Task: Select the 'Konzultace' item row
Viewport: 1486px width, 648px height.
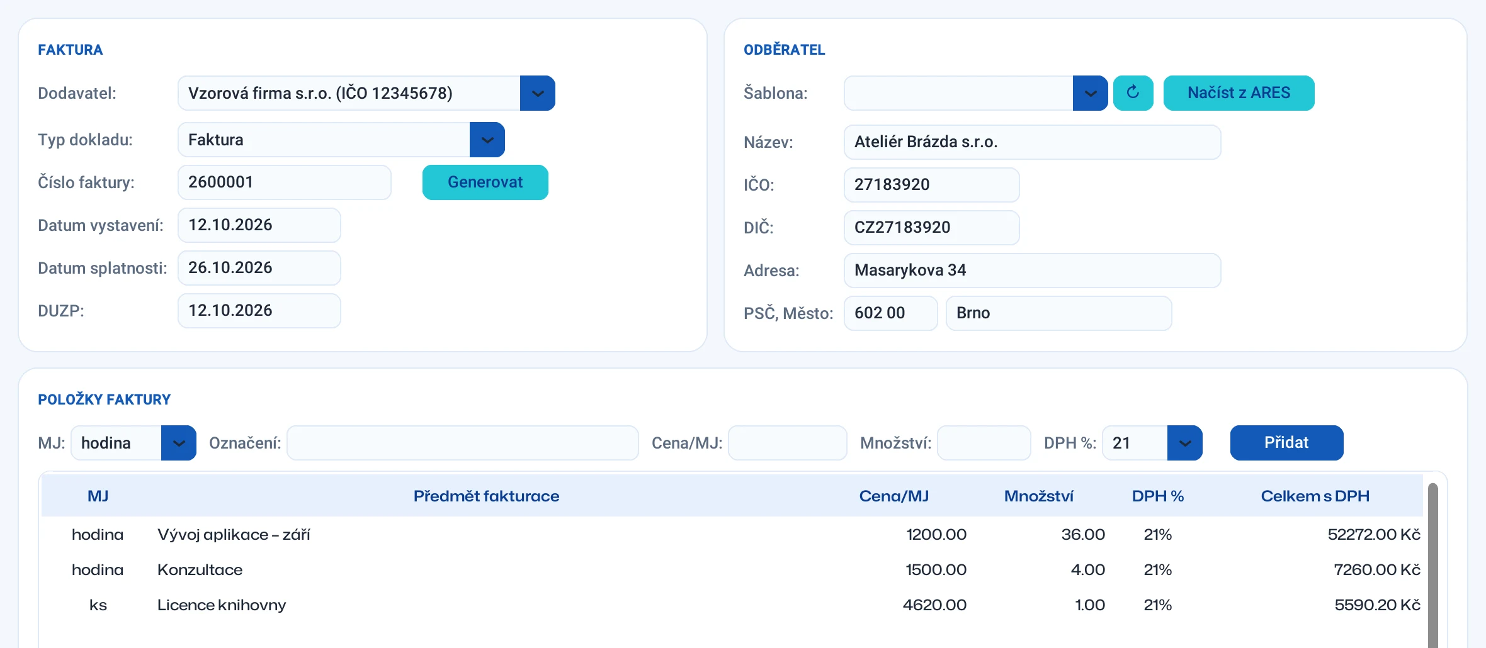Action: coord(732,570)
